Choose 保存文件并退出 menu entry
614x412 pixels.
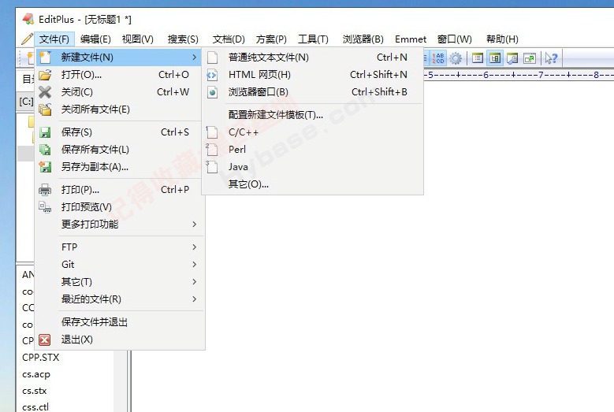119,322
